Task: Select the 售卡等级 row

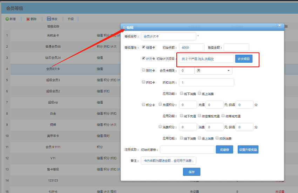Action: click(x=62, y=170)
